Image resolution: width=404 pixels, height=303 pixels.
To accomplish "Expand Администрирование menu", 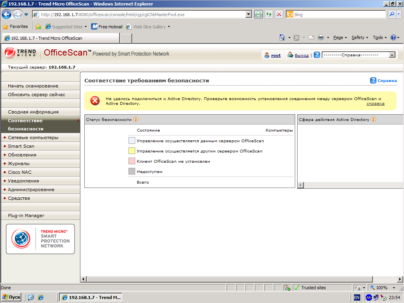I will point(41,190).
